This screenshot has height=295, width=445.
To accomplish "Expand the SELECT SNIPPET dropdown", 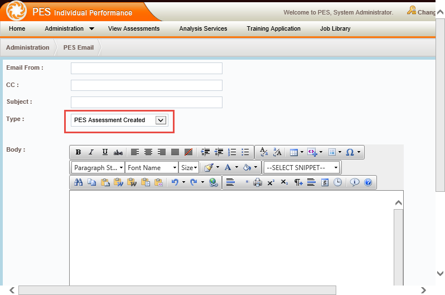I will point(302,167).
